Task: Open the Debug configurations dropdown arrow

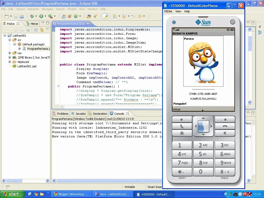Action: 36,16
